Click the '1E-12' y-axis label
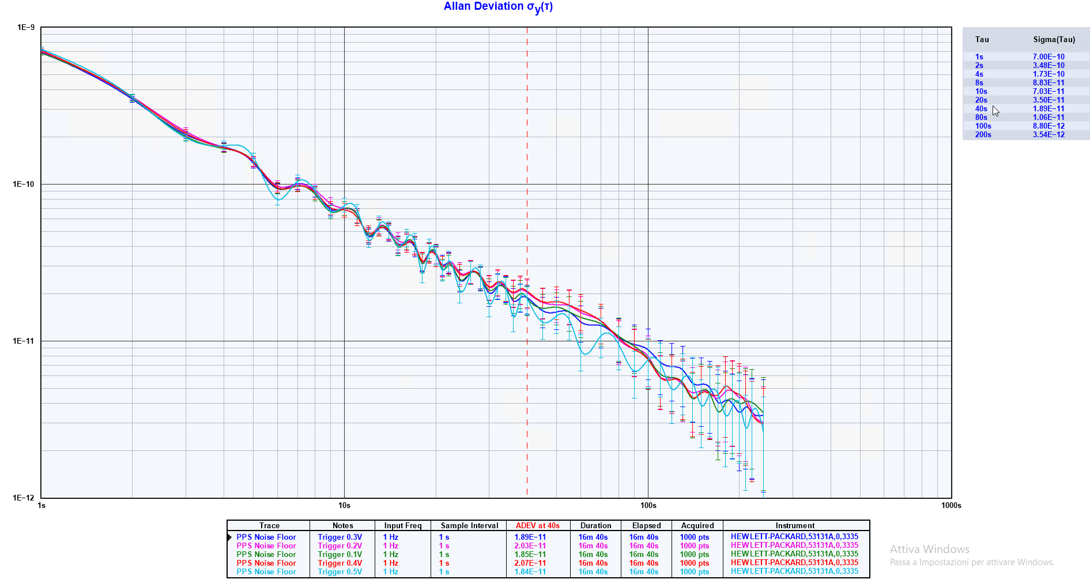The width and height of the screenshot is (1090, 583). [24, 498]
